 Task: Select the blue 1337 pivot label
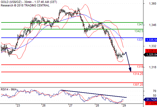pos(140,40)
